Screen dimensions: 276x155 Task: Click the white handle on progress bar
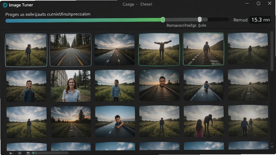pyautogui.click(x=200, y=19)
